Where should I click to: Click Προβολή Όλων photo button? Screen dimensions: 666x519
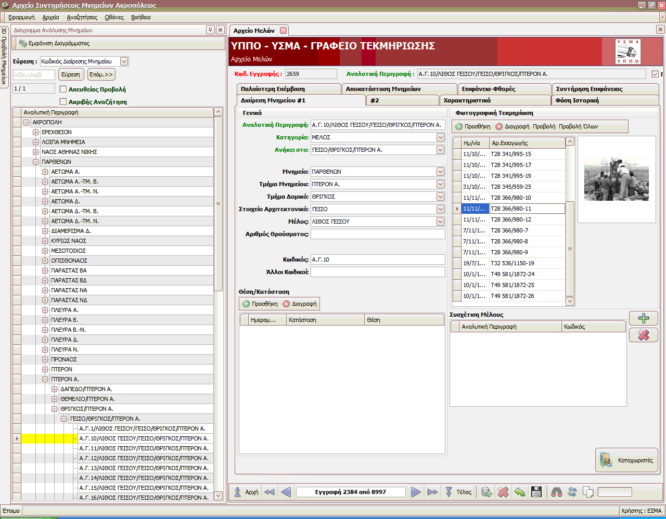578,126
